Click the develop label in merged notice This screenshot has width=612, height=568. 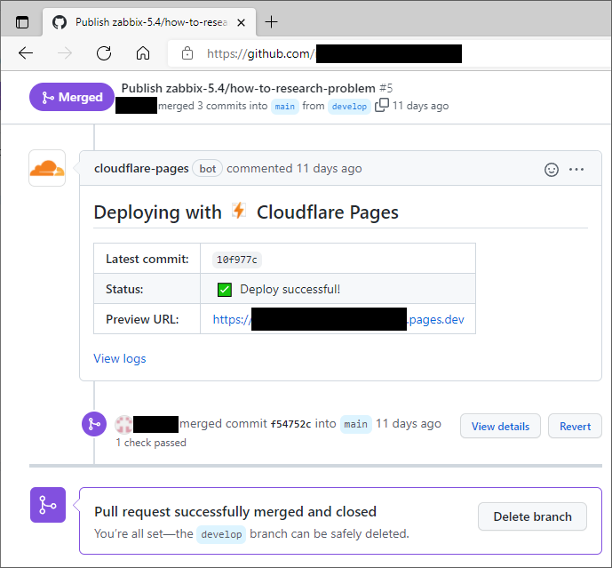point(221,534)
